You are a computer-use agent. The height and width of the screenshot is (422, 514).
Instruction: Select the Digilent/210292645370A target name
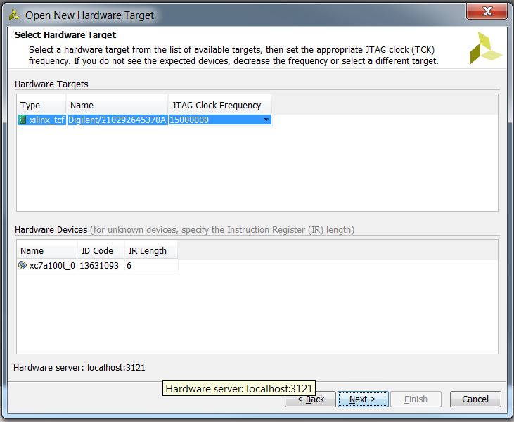point(117,120)
